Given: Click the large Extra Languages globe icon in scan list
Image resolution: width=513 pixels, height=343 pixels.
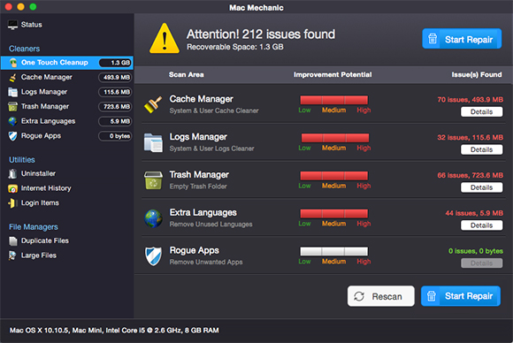Looking at the screenshot, I should click(x=153, y=218).
